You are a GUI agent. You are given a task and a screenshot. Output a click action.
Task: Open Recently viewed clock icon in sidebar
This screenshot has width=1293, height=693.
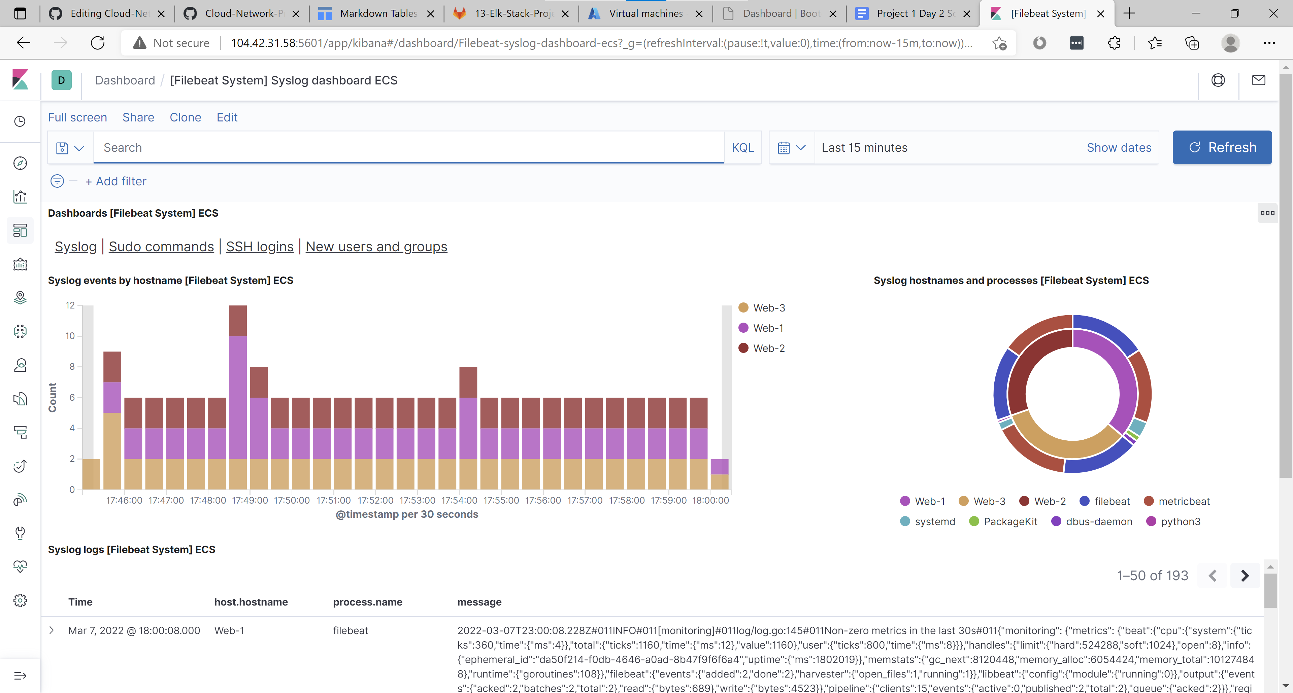point(20,121)
